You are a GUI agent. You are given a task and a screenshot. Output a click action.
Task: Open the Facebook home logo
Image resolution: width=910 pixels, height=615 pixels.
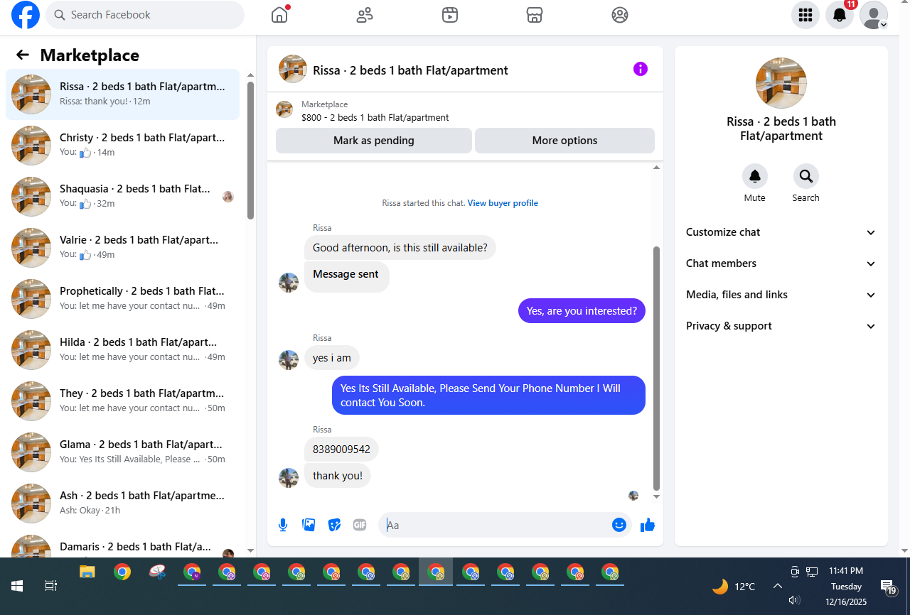(x=26, y=15)
